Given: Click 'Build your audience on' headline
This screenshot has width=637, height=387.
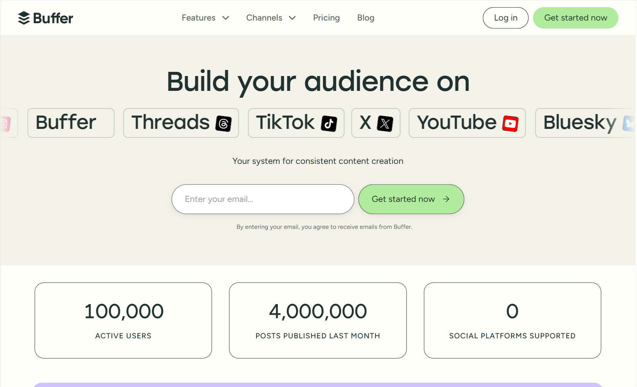Looking at the screenshot, I should [318, 82].
